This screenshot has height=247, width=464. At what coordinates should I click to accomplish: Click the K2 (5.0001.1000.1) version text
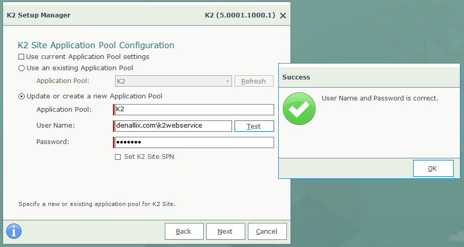240,15
